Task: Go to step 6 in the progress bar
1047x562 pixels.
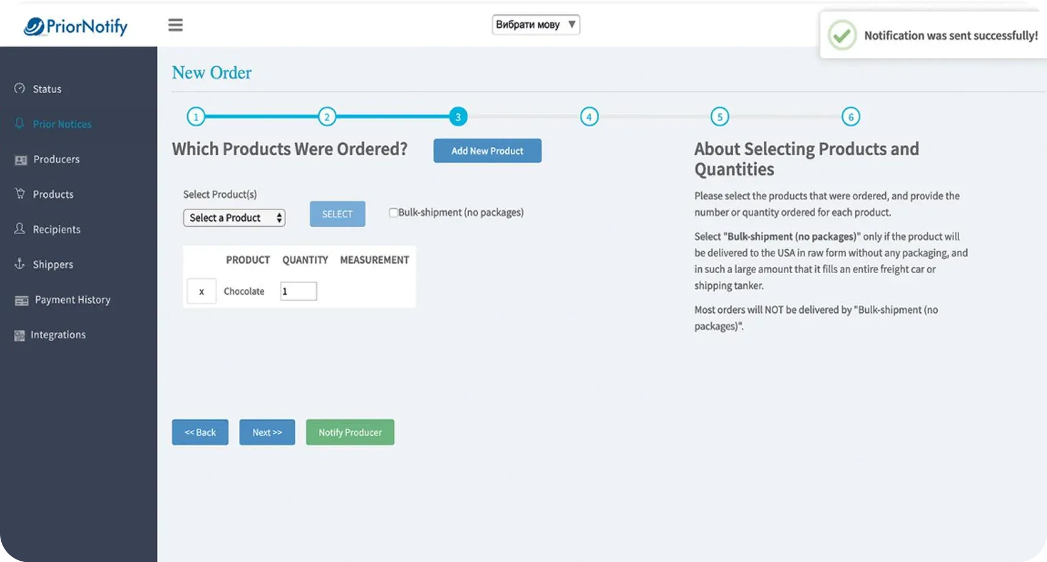Action: tap(851, 116)
